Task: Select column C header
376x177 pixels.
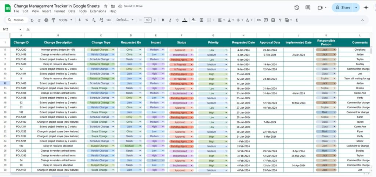Action: pyautogui.click(x=101, y=36)
